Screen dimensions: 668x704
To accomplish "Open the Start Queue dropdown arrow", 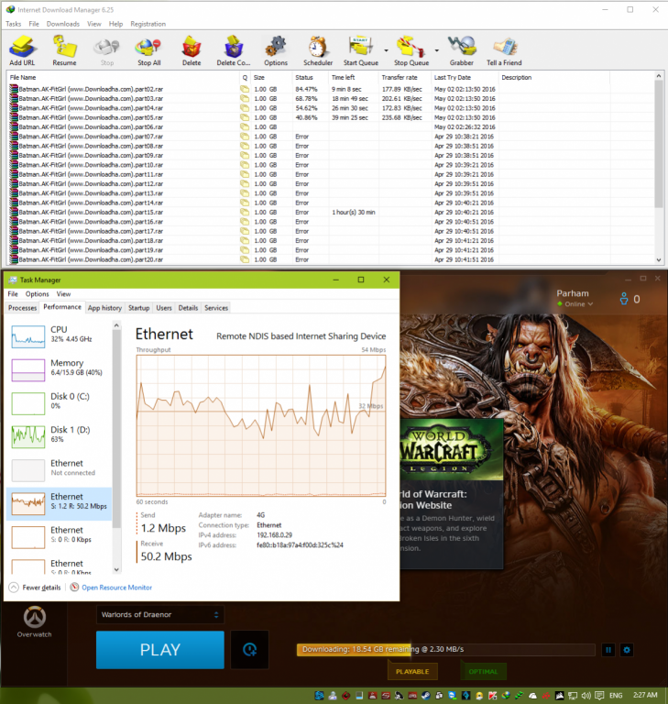I will [386, 49].
